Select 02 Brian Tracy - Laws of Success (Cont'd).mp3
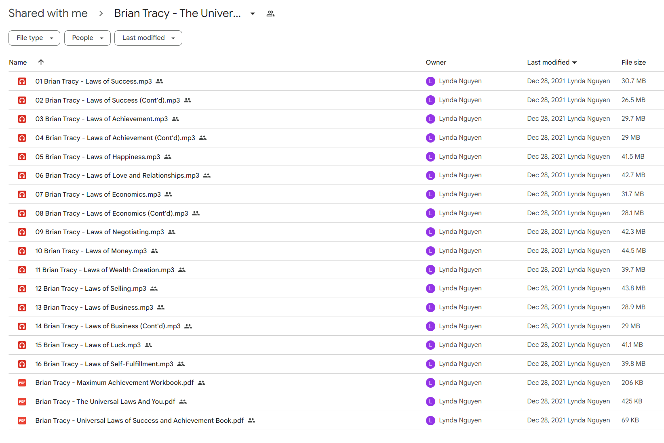This screenshot has width=664, height=443. 108,100
